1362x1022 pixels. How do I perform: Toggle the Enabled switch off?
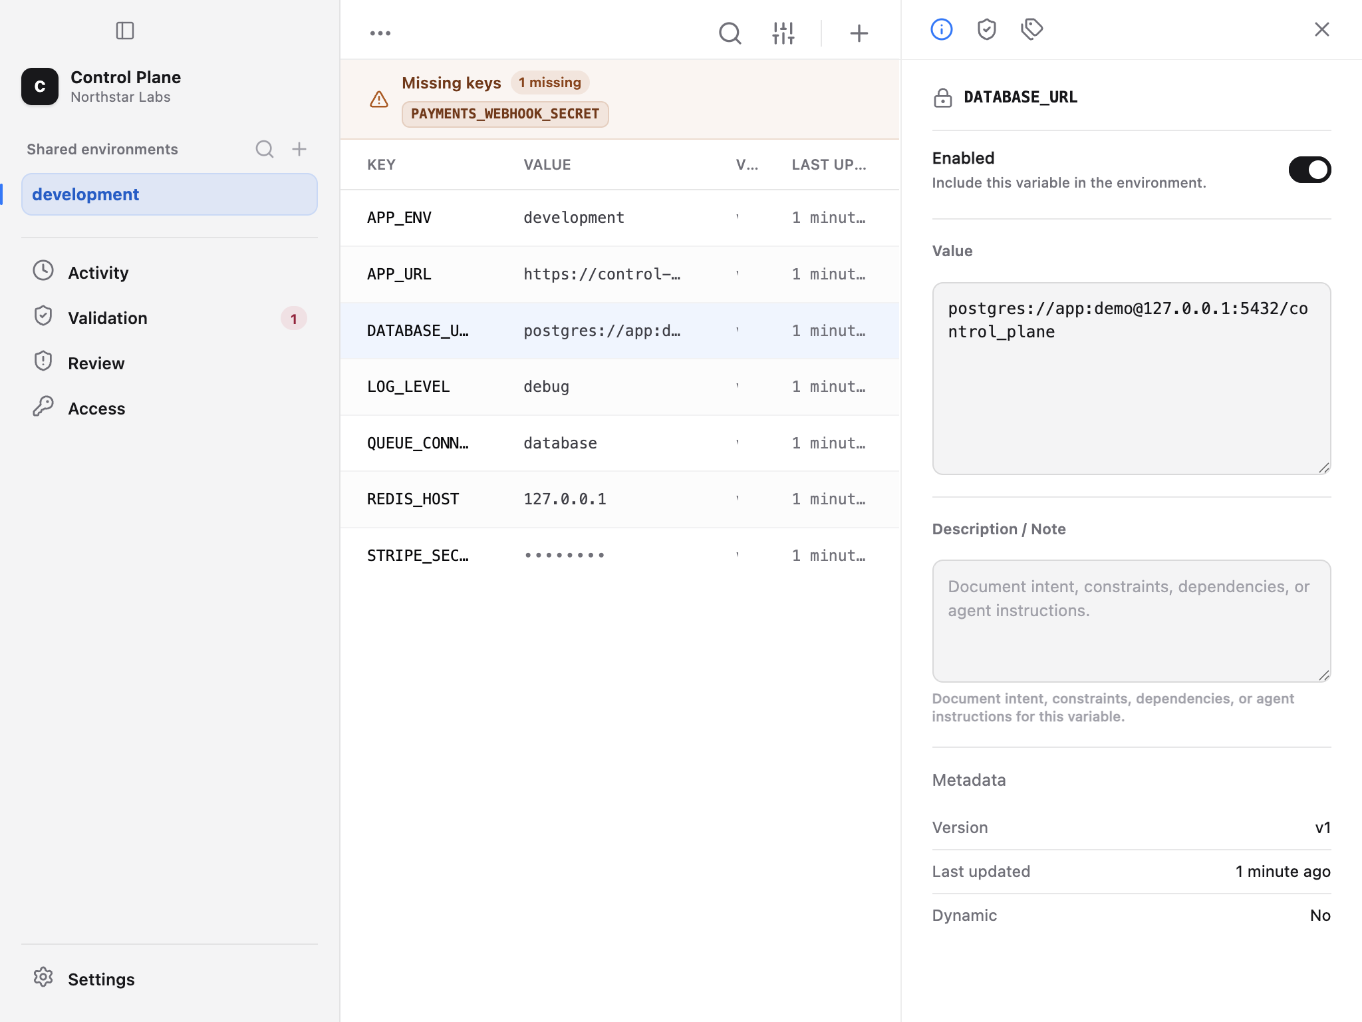[1310, 170]
